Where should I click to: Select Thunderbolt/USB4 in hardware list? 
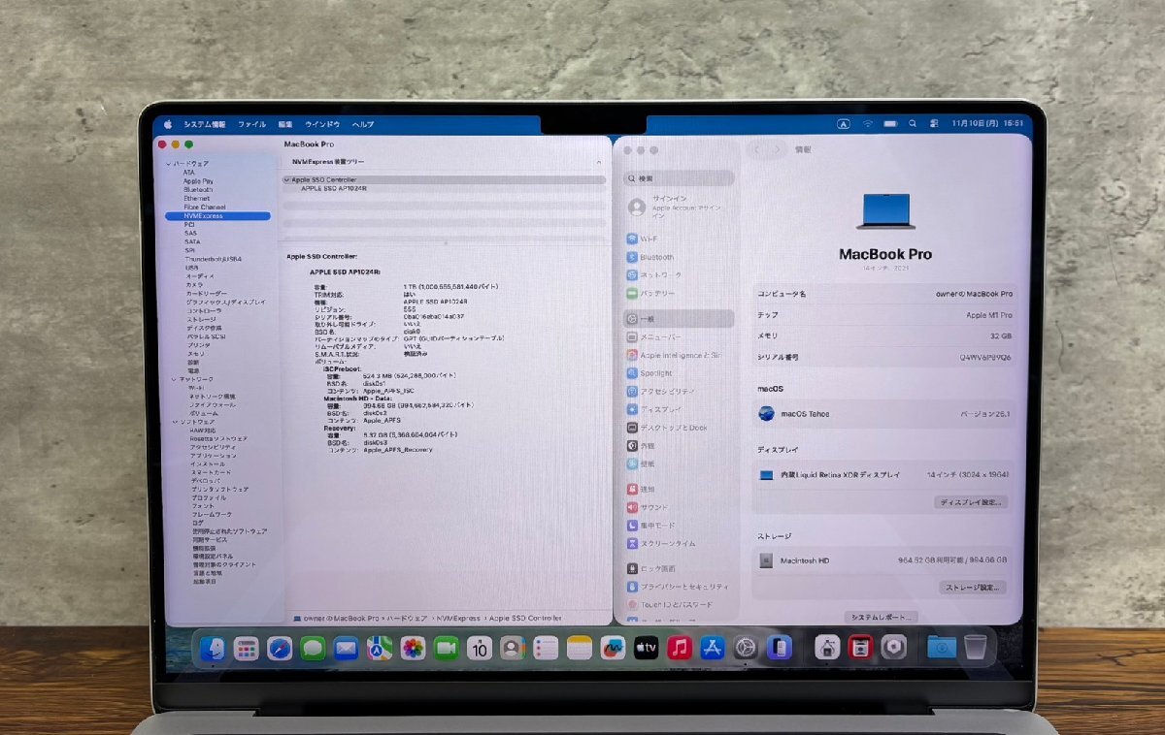click(x=213, y=259)
